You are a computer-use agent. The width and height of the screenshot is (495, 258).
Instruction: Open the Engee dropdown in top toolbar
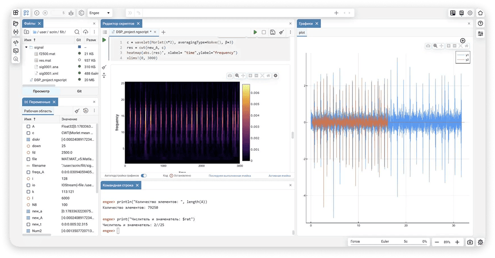coord(100,13)
